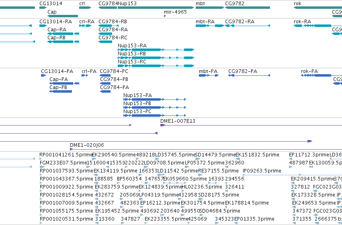Click the RP001009922.5prime label
The image size is (342, 225).
(x=66, y=187)
